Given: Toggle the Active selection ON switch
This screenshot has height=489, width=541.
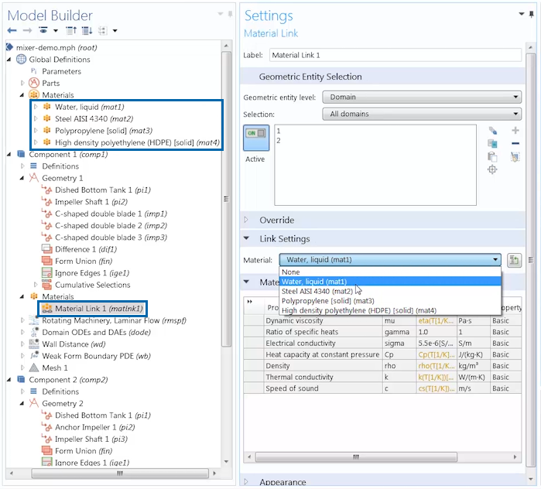Looking at the screenshot, I should (x=255, y=134).
